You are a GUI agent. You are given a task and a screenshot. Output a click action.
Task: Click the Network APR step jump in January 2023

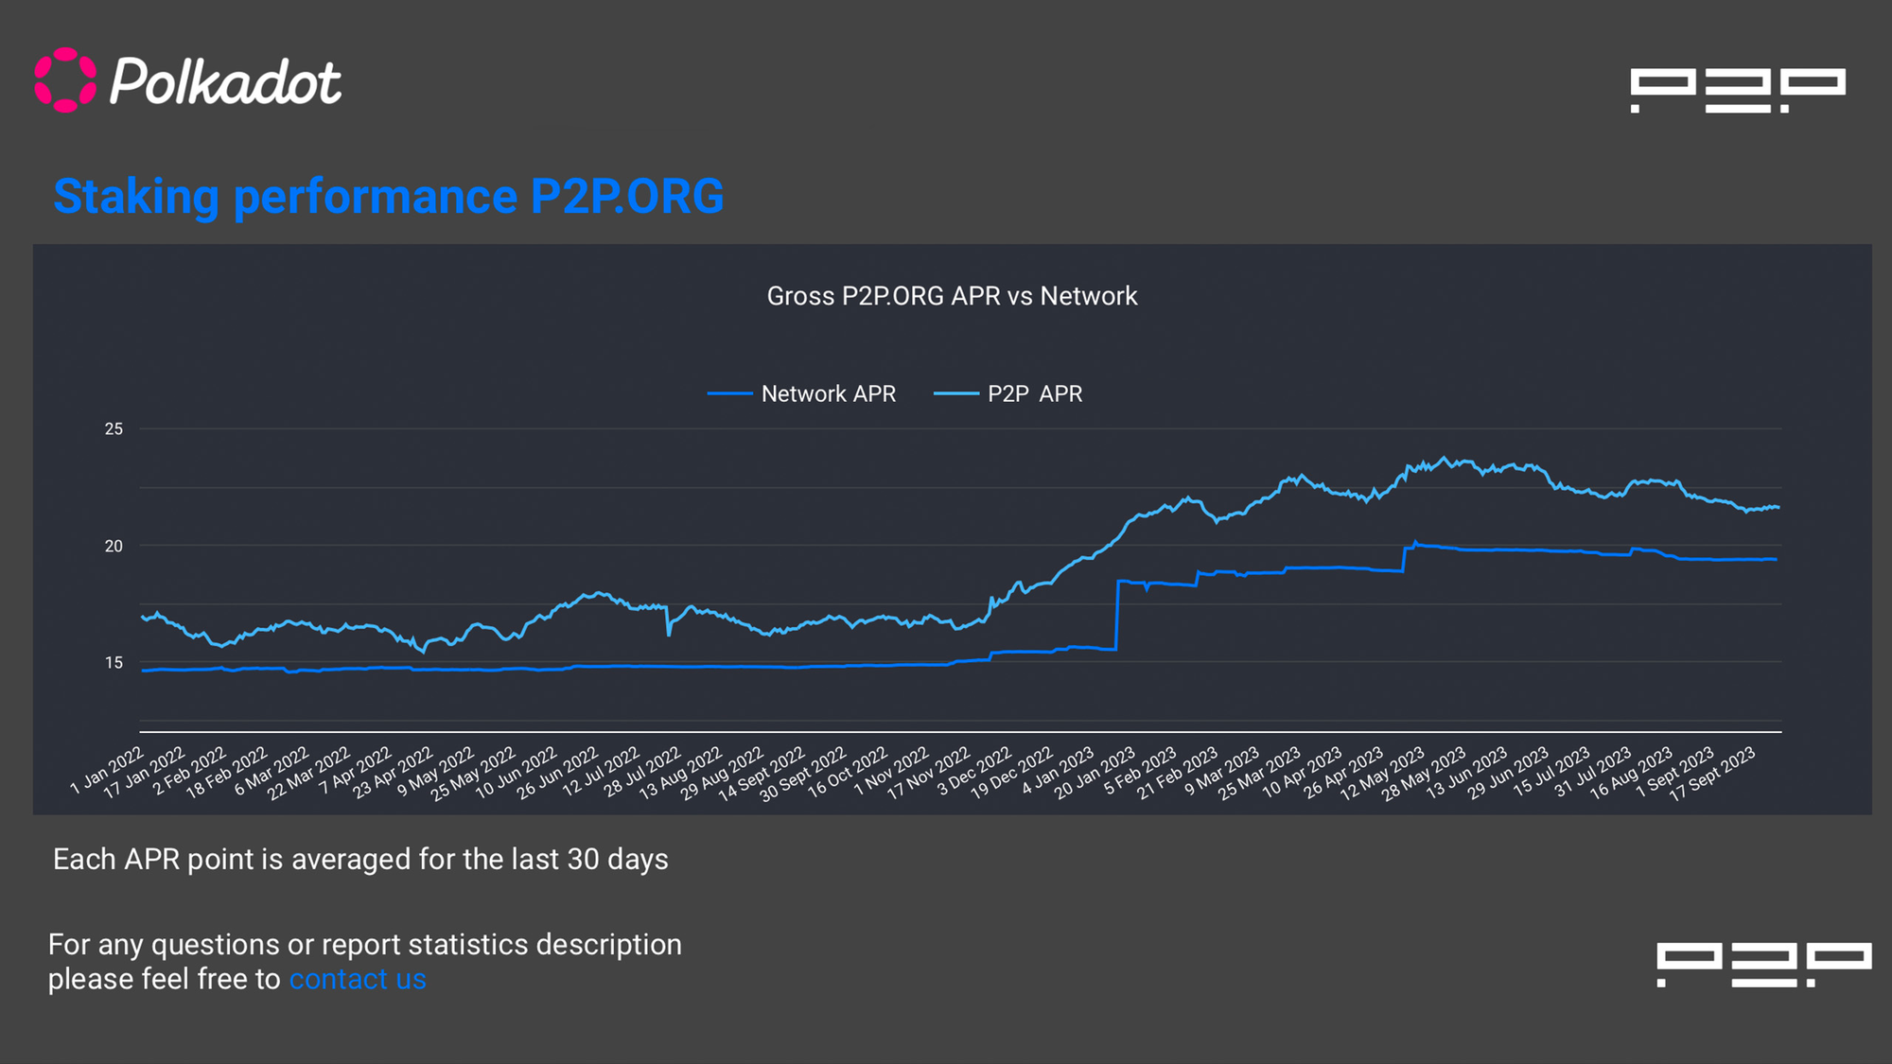(1117, 615)
